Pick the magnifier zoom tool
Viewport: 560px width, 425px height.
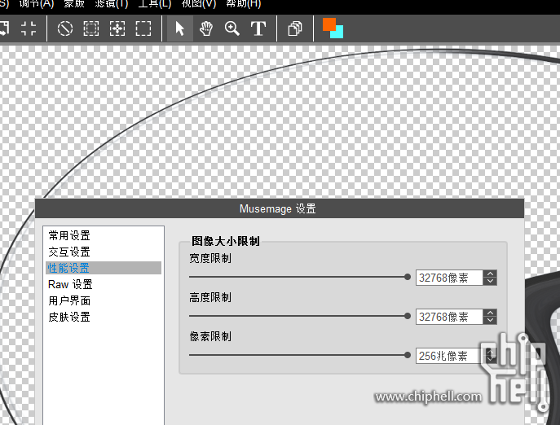click(x=232, y=28)
